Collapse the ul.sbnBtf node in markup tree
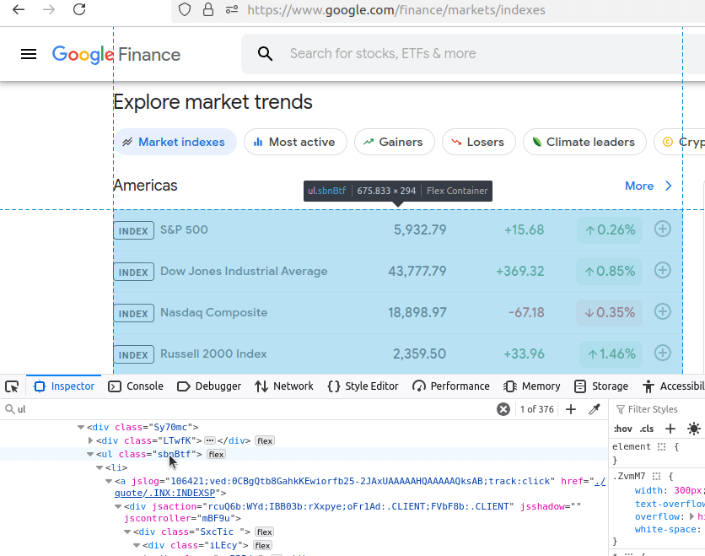 [89, 454]
